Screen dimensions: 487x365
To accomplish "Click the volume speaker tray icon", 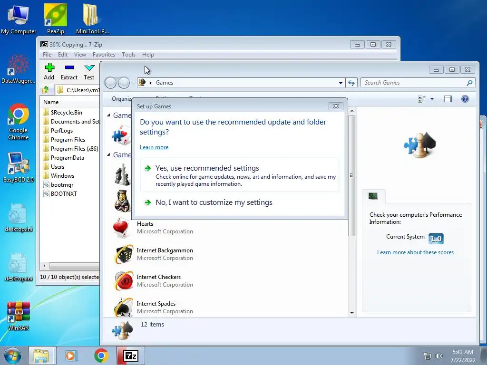I will pos(439,355).
